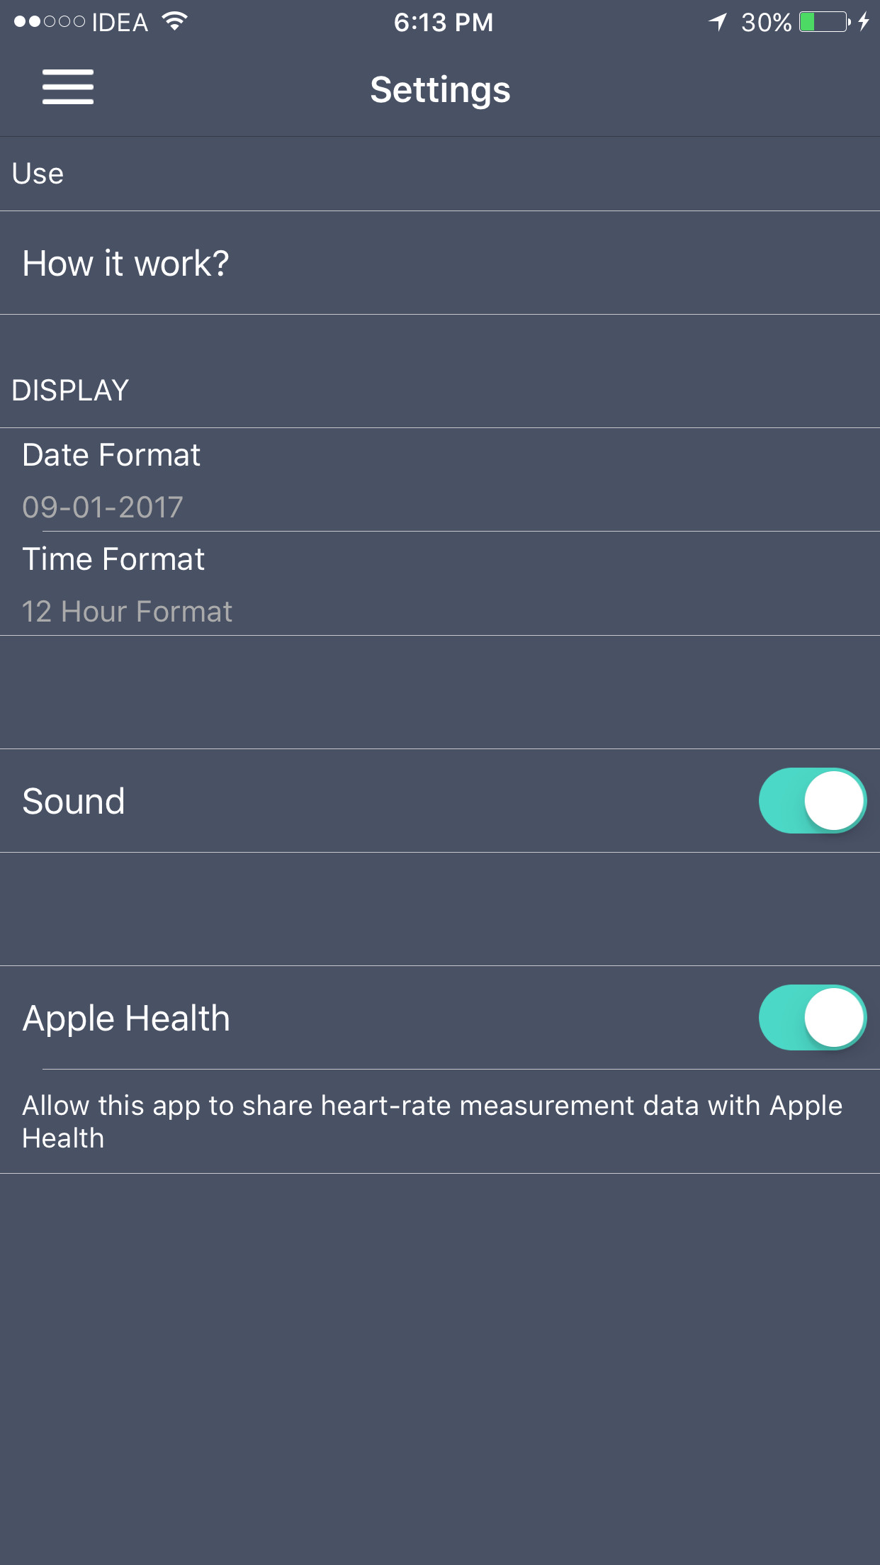880x1565 pixels.
Task: Tap the Apple Health sharing description text
Action: (432, 1121)
